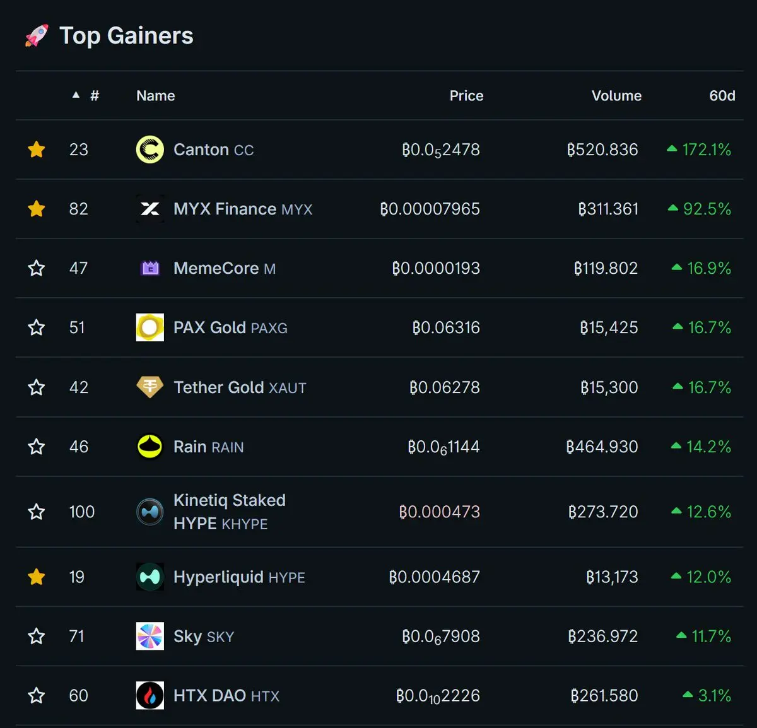Screen dimensions: 757x728
Task: Click the Kinetiq Staked HYPE logo
Action: click(150, 512)
